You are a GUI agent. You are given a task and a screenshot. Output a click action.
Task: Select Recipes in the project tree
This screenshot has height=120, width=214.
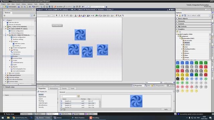click(15, 56)
